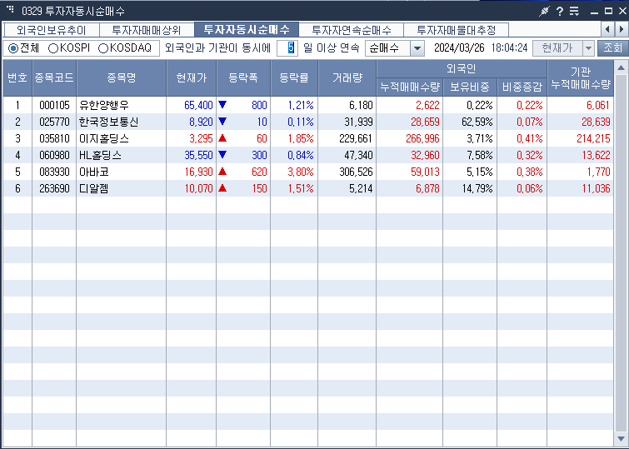
Task: Click the table scrollbar up arrow
Action: 621,67
